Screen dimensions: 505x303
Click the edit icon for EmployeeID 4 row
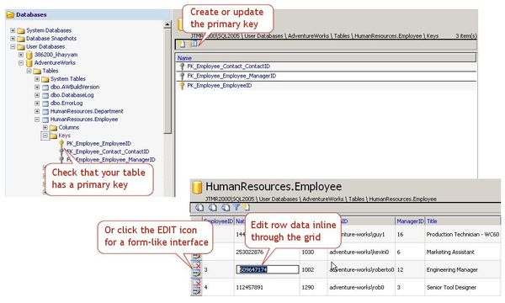tap(196, 290)
